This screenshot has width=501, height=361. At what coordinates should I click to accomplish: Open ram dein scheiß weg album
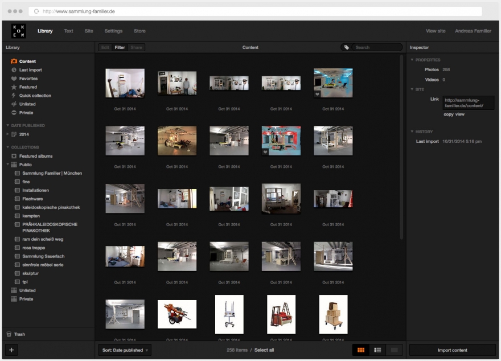(43, 239)
